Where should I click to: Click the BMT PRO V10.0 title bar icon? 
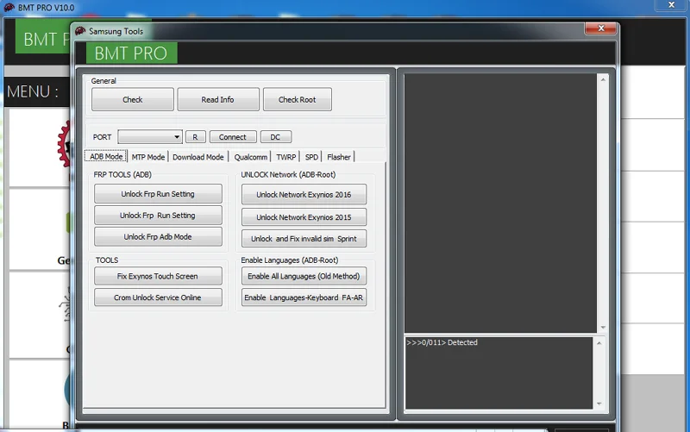point(9,7)
